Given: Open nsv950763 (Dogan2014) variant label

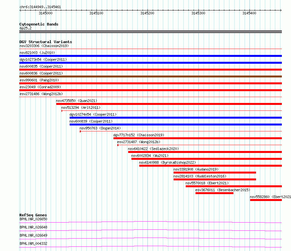Looking at the screenshot, I should pyautogui.click(x=100, y=128).
